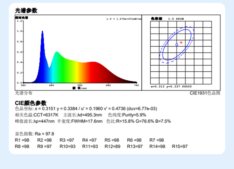Click the 光谱分布 caption under the chart
Screen dimensions: 234x169
tap(24, 93)
